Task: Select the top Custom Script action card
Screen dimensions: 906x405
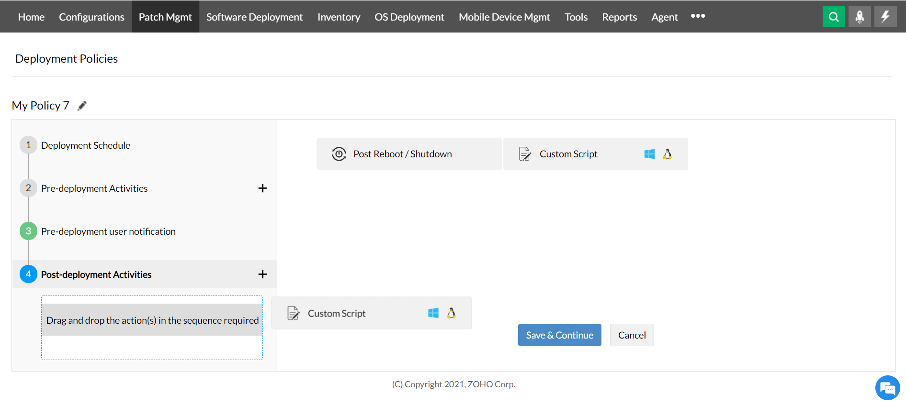Action: [x=596, y=154]
